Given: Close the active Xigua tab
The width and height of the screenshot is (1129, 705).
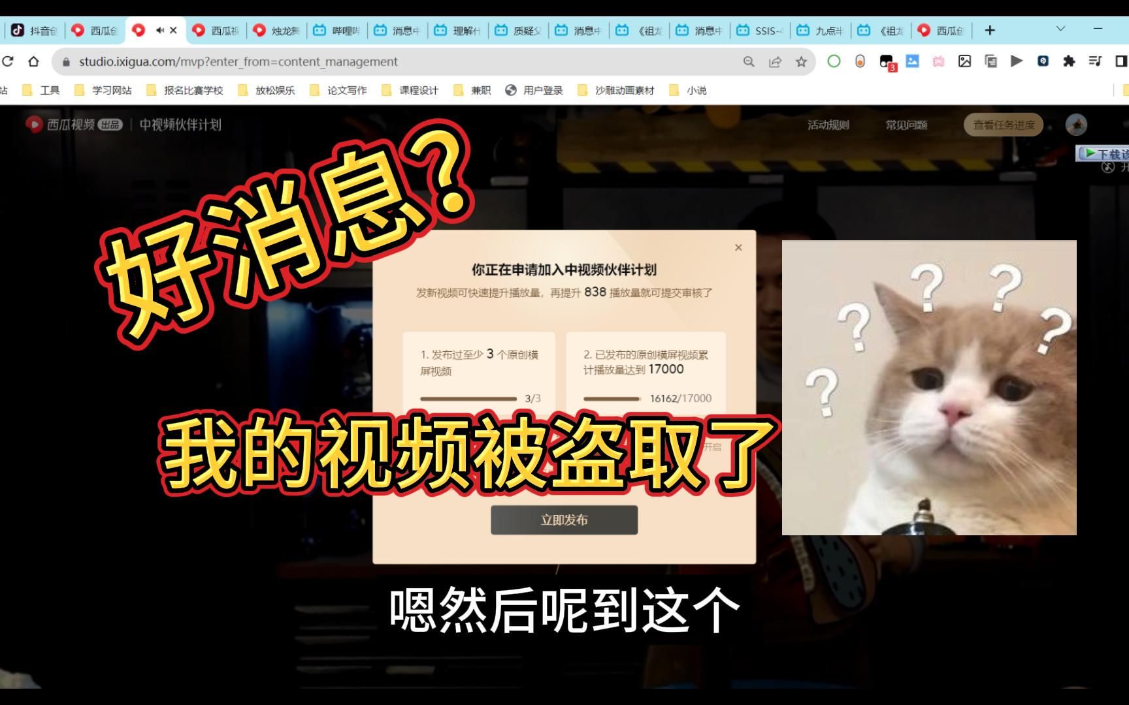Looking at the screenshot, I should [x=173, y=30].
